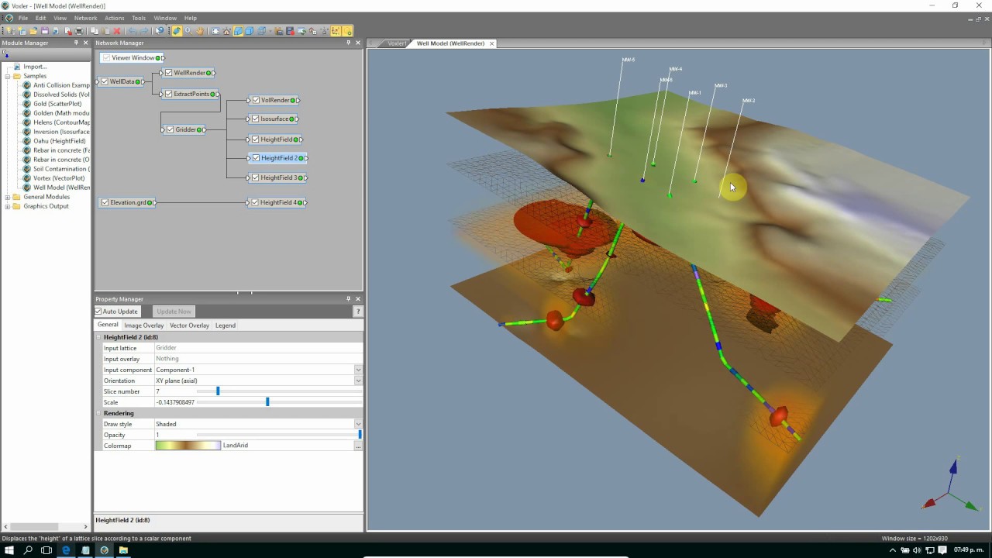Pin the Network Manager panel
992x558 pixels.
point(348,43)
